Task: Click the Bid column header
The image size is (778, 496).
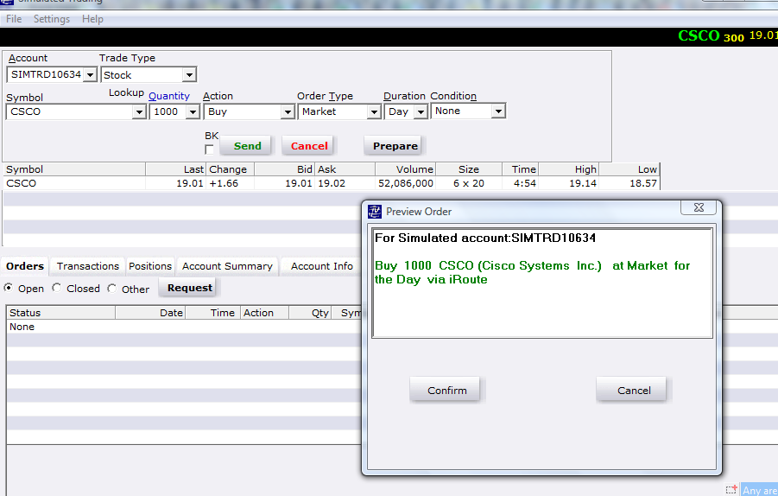Action: point(284,169)
